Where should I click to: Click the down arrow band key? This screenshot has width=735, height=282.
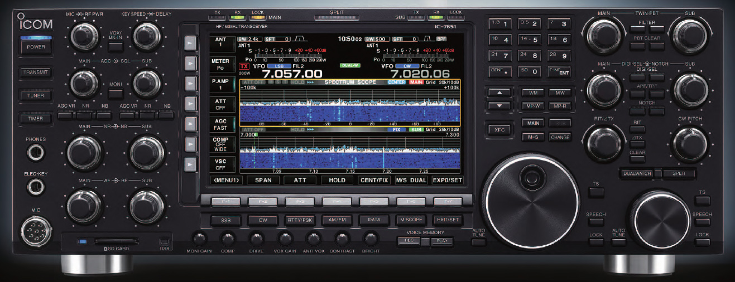coord(500,105)
